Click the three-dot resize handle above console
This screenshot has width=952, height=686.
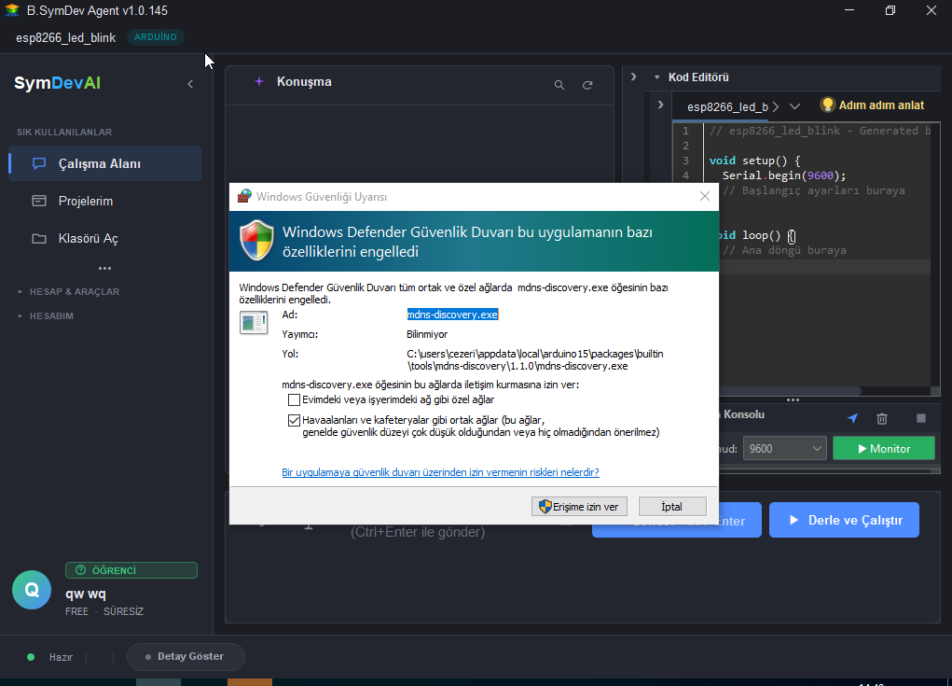(793, 399)
